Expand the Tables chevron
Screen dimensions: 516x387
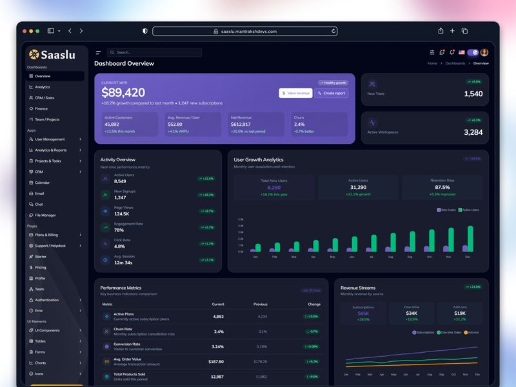coord(80,341)
